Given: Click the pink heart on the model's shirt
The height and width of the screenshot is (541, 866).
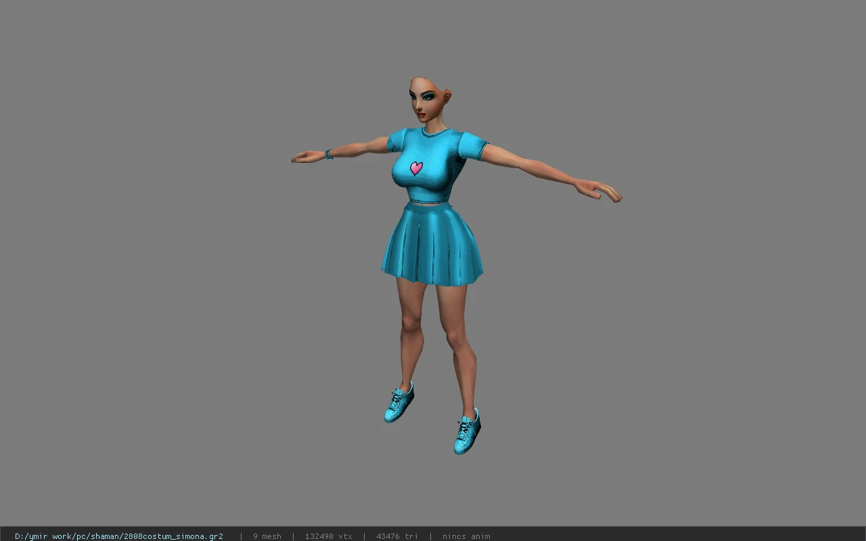Looking at the screenshot, I should coord(416,168).
